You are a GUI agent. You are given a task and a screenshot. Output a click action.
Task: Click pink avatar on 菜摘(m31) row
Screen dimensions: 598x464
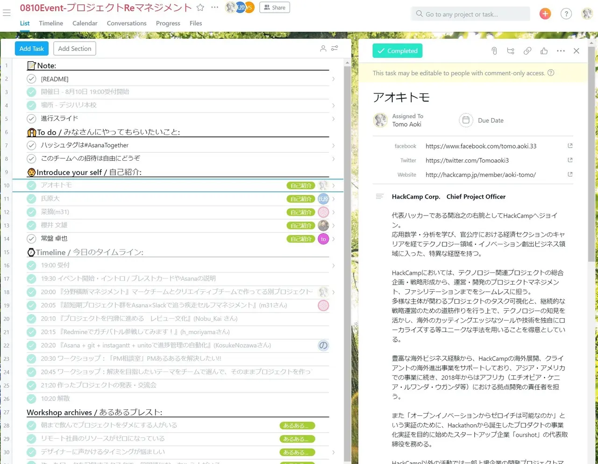(323, 212)
